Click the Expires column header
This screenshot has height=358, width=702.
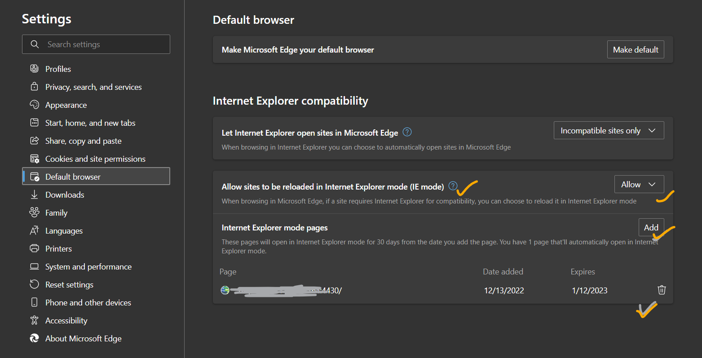click(x=583, y=272)
